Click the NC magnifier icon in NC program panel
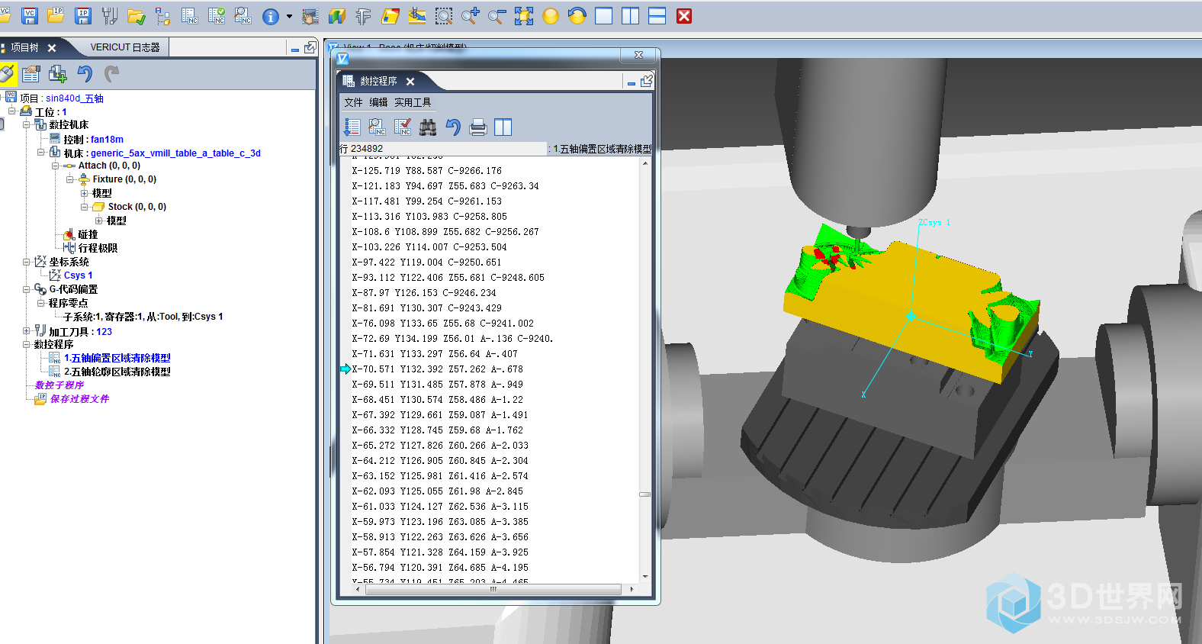This screenshot has width=1202, height=644. (x=377, y=127)
